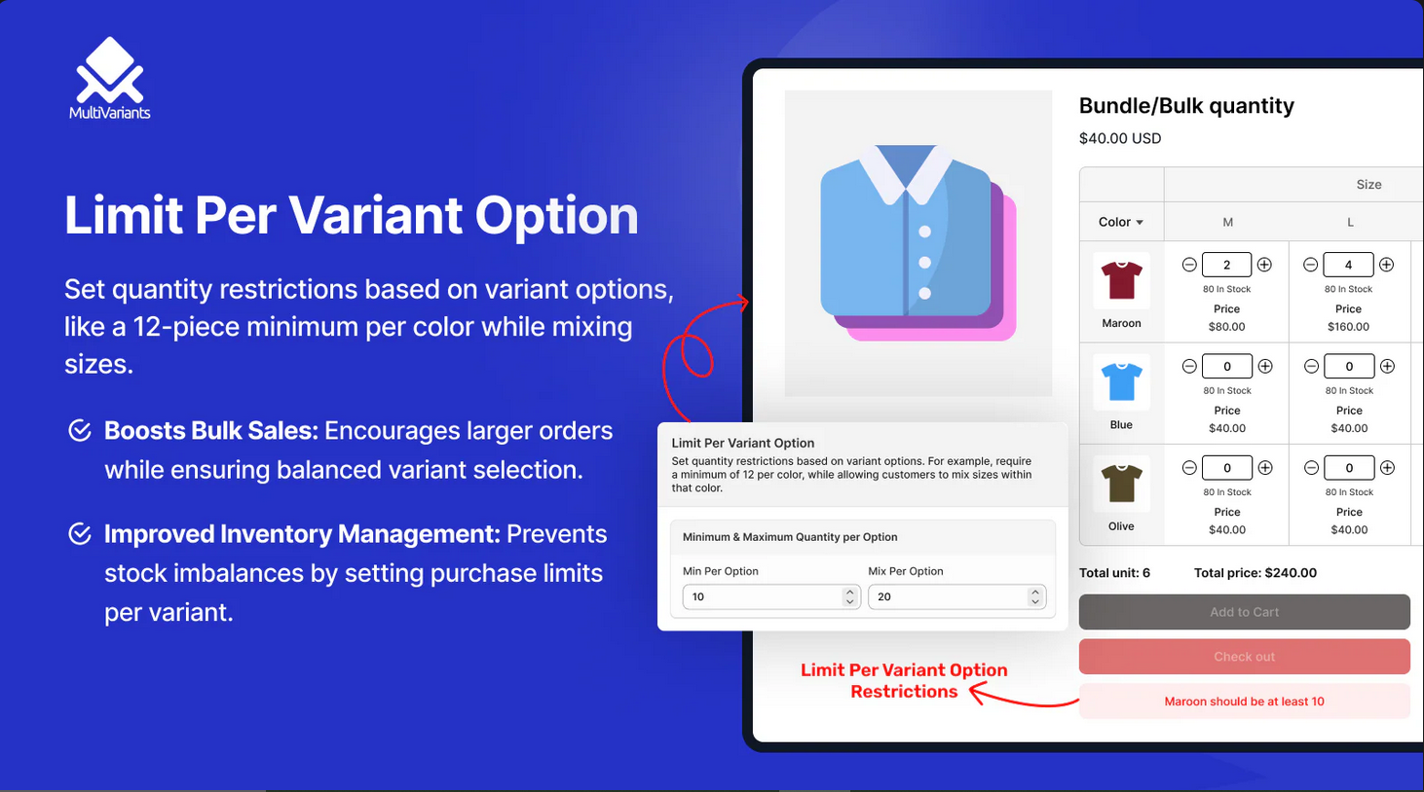Select the Blue t-shirt thumbnail

pos(1121,382)
